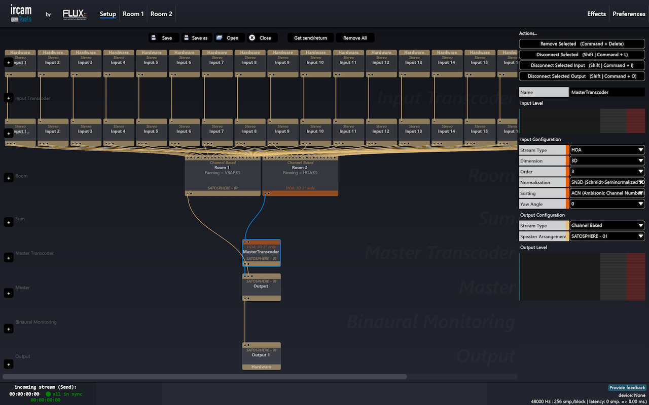
Task: Click the device: None status text
Action: click(632, 395)
